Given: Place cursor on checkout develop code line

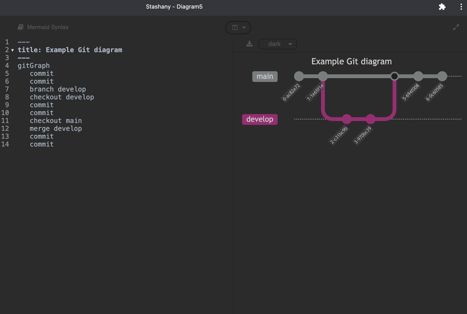Looking at the screenshot, I should pyautogui.click(x=62, y=97).
